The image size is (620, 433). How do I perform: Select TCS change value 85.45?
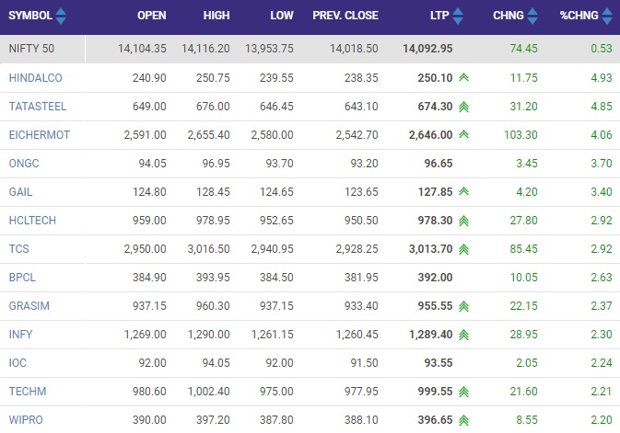coord(524,248)
